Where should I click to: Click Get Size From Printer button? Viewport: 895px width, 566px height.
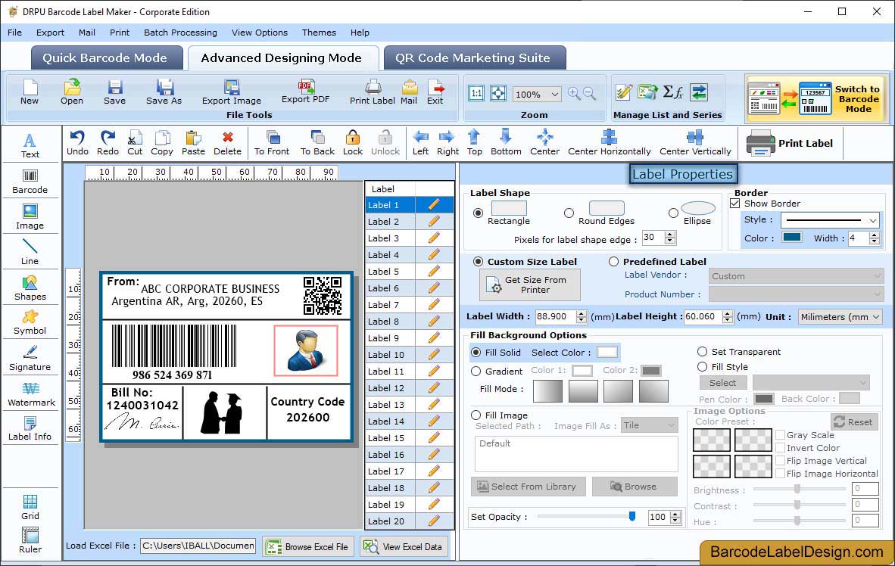pos(530,285)
